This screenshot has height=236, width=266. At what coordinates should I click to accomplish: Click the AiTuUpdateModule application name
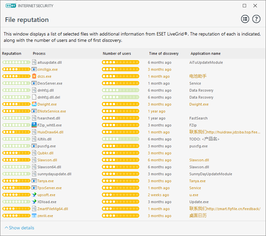tap(206, 62)
